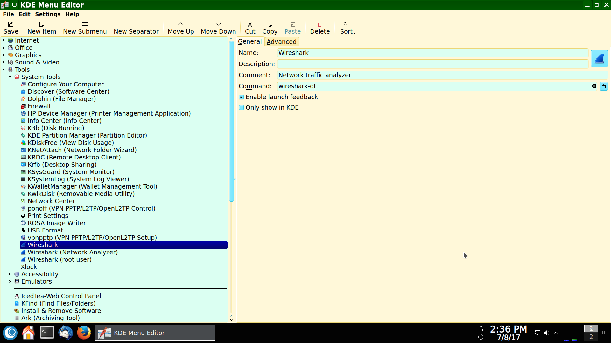Open the File menu
The height and width of the screenshot is (343, 611).
(x=8, y=14)
